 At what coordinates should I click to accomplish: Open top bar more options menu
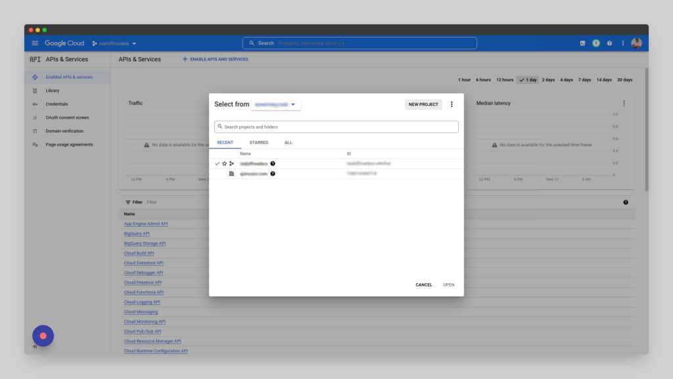coord(623,43)
